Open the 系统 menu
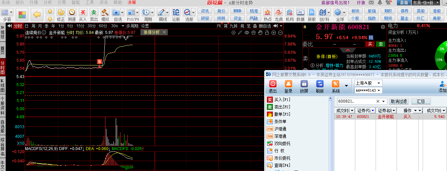This screenshot has height=171, width=447. (6, 2)
